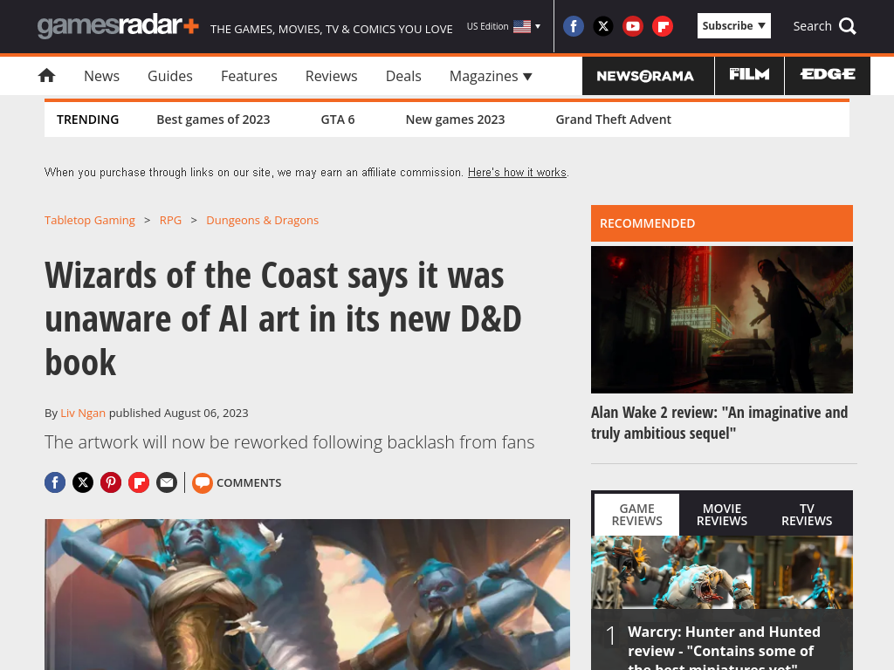Open author Liv Ngan's profile
The image size is (894, 670).
83,413
